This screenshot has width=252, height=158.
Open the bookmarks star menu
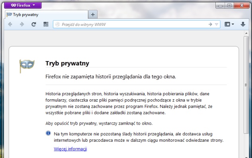click(229, 24)
